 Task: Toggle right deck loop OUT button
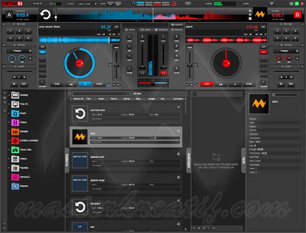(291, 84)
